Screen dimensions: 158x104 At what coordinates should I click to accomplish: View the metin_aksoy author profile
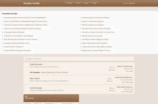(129, 82)
